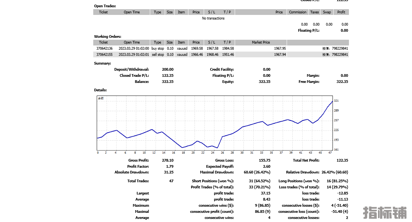Select Relative Drawdown value 26.42% (60.60)

coord(335,172)
